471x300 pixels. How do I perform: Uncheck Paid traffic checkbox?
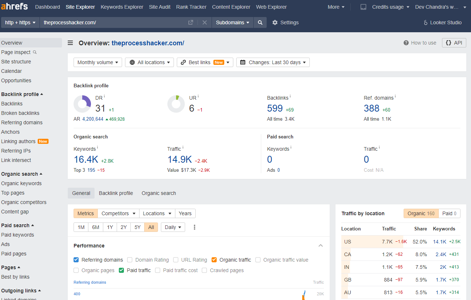click(x=121, y=270)
